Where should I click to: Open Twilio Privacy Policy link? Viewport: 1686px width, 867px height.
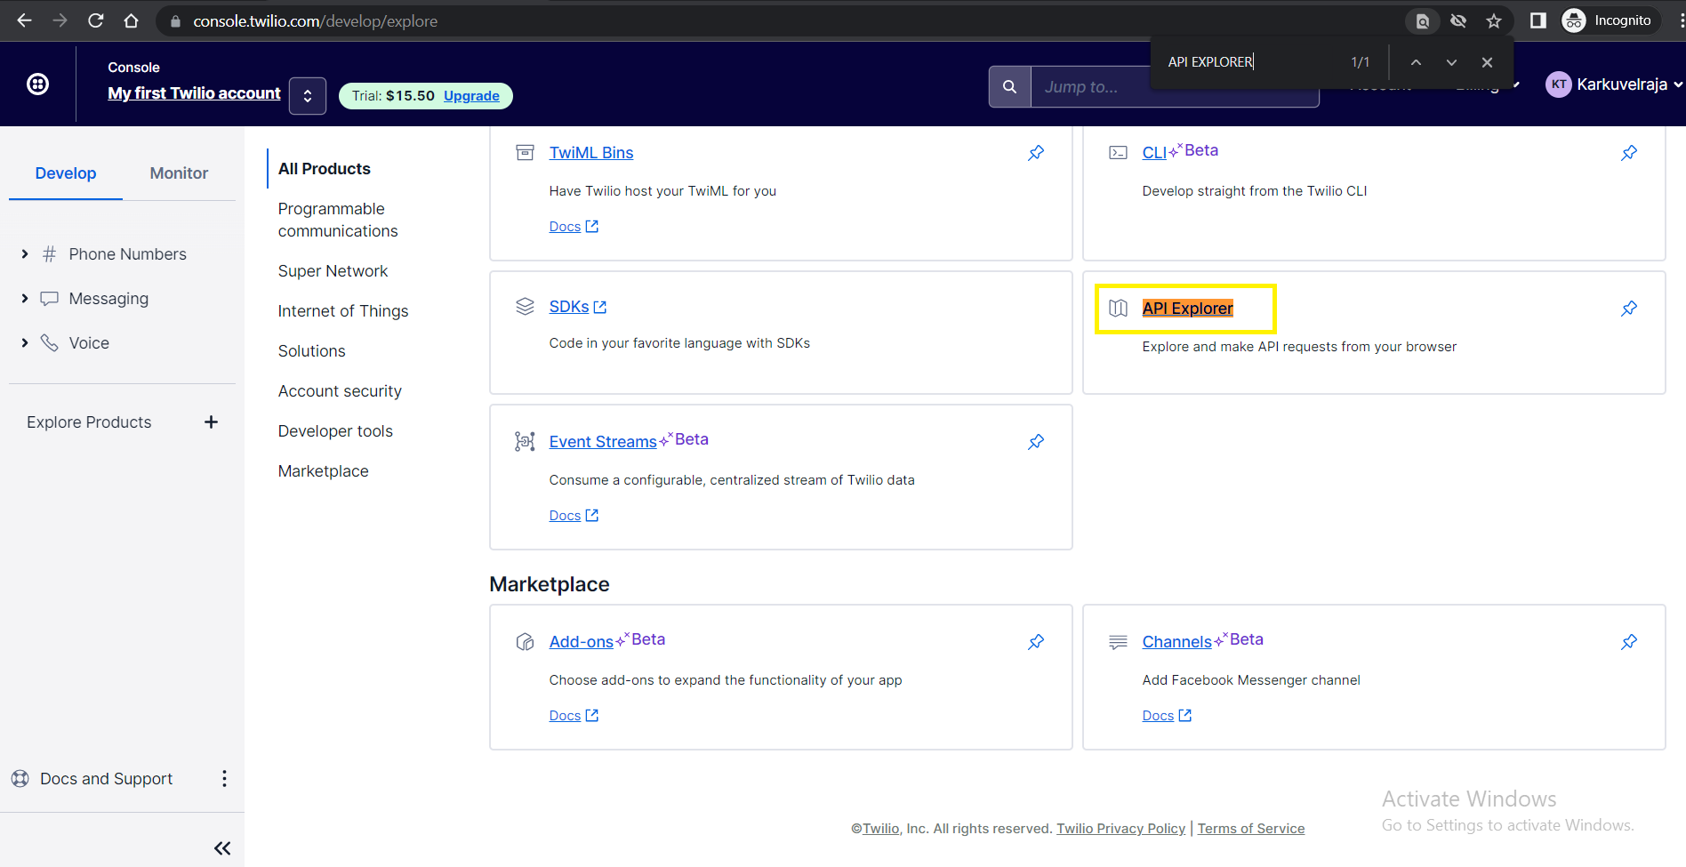click(1120, 829)
